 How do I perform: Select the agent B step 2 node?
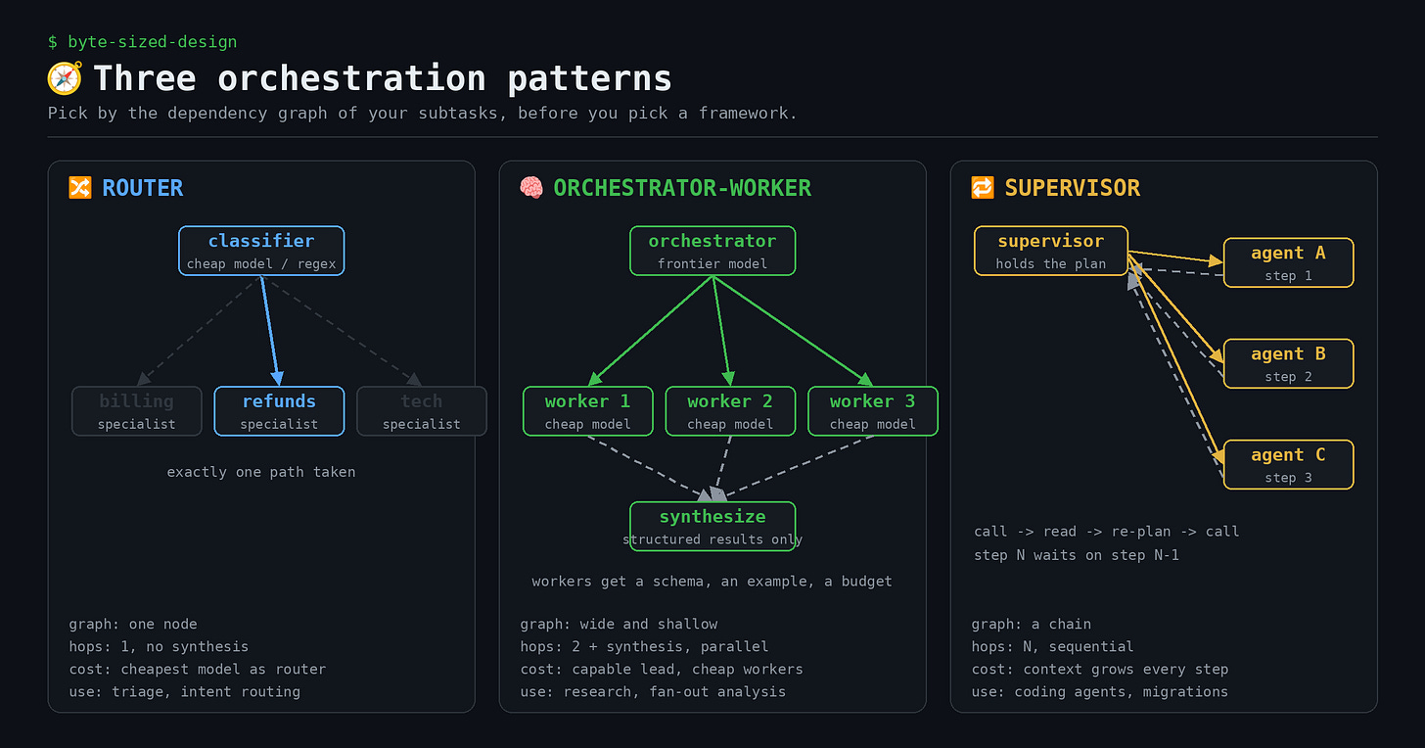tap(1288, 363)
